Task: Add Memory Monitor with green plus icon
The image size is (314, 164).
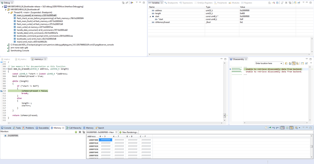Action: click(76, 132)
